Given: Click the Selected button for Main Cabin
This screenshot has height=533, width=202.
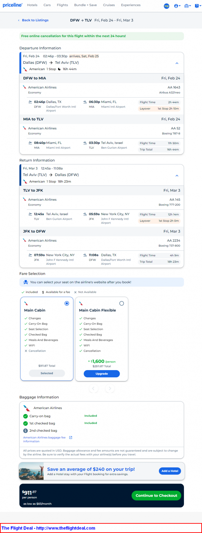Looking at the screenshot, I should (47, 373).
